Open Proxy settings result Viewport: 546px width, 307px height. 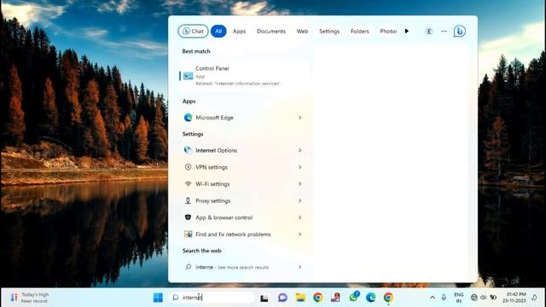click(x=244, y=201)
